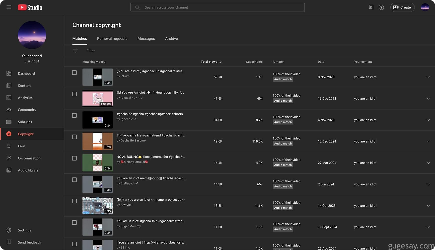Expand the 27 Mar 2024 match row
This screenshot has height=250, width=435.
[x=428, y=163]
